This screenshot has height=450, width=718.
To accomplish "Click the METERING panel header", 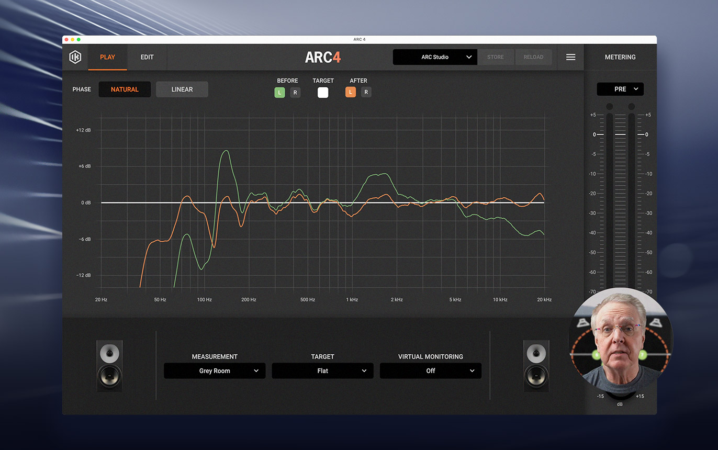I will pyautogui.click(x=620, y=57).
